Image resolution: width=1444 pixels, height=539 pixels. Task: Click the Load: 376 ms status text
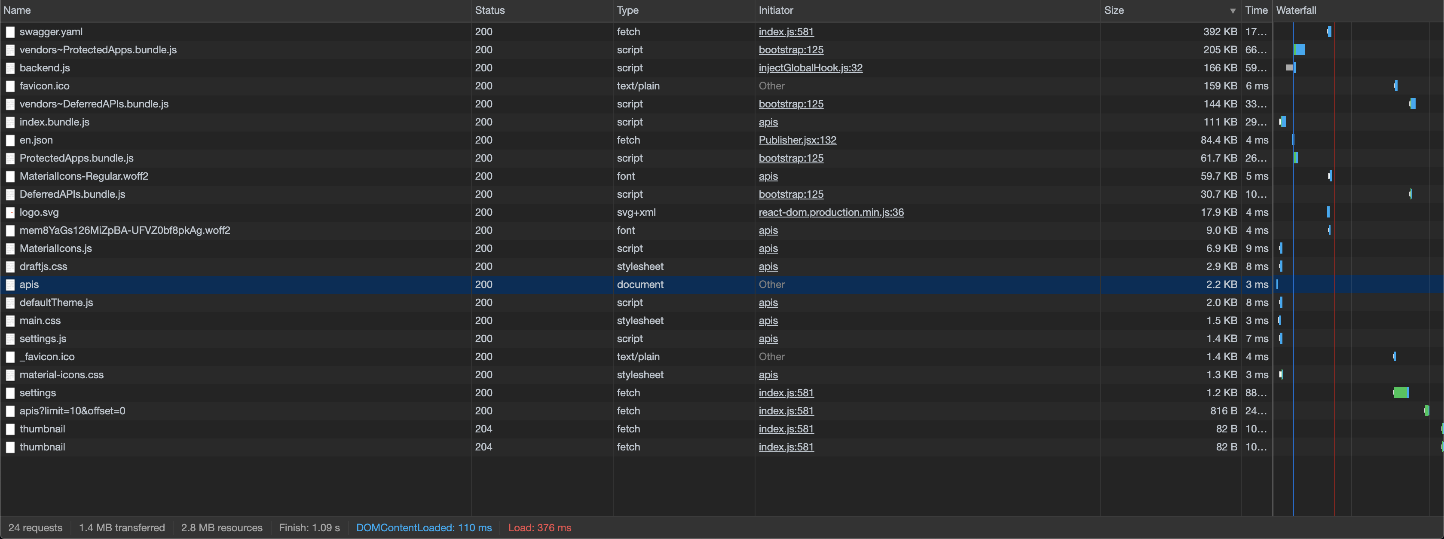tap(539, 527)
